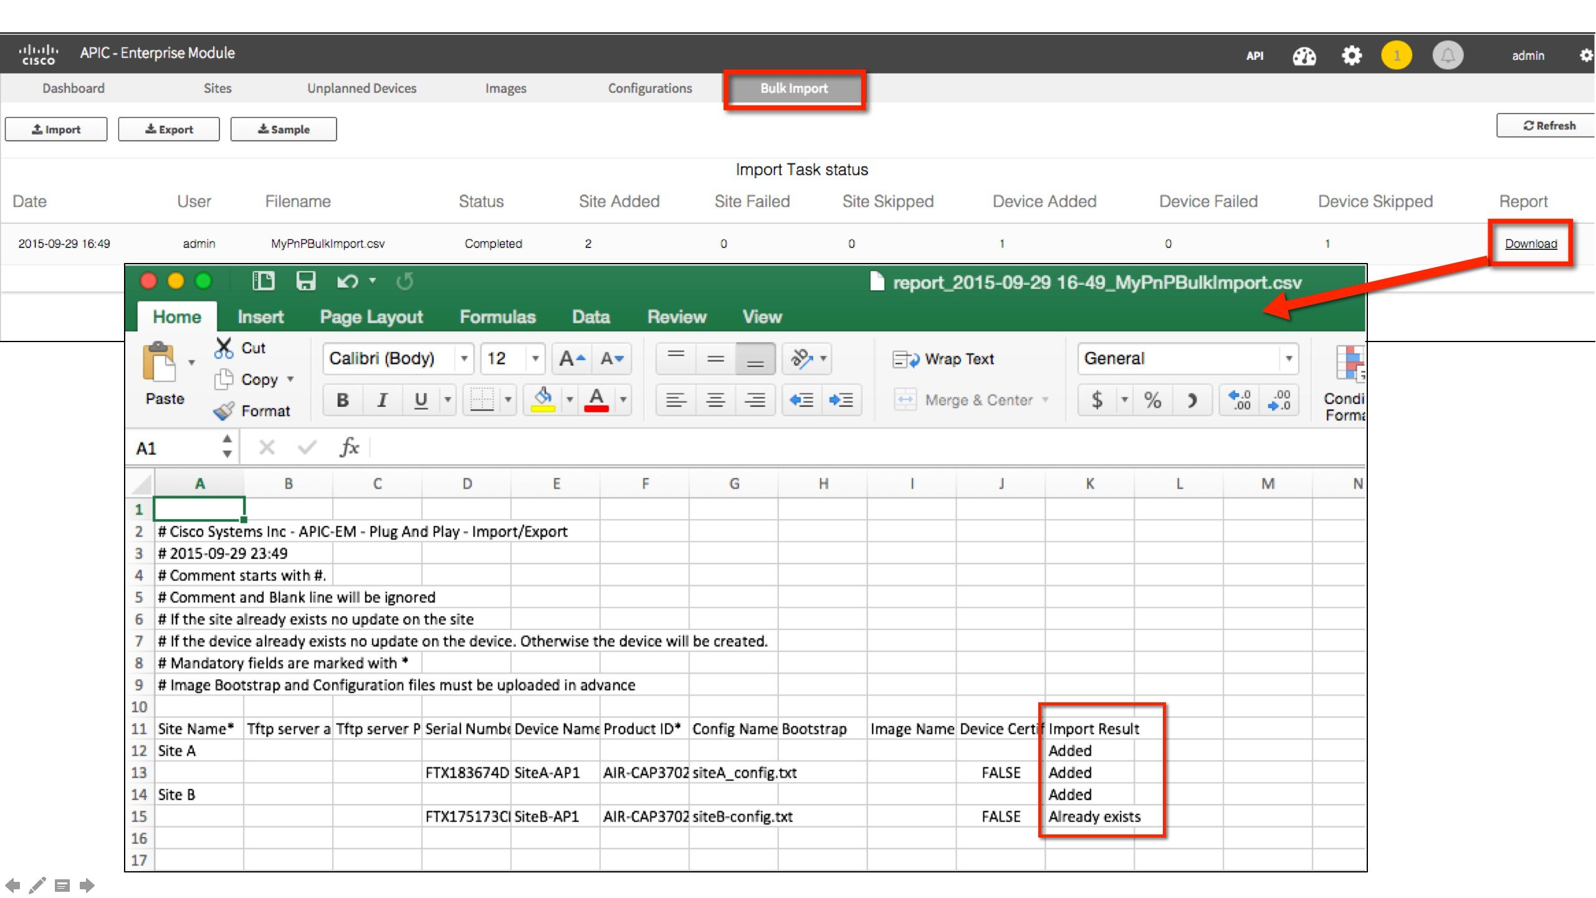
Task: Open the Unplanned Devices tab
Action: (361, 88)
